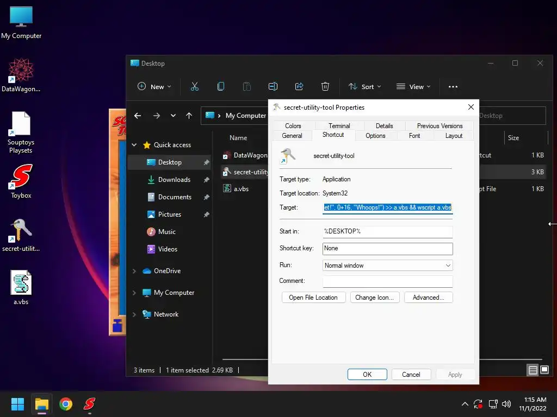Launch Google Chrome from the taskbar
557x417 pixels.
(66, 404)
